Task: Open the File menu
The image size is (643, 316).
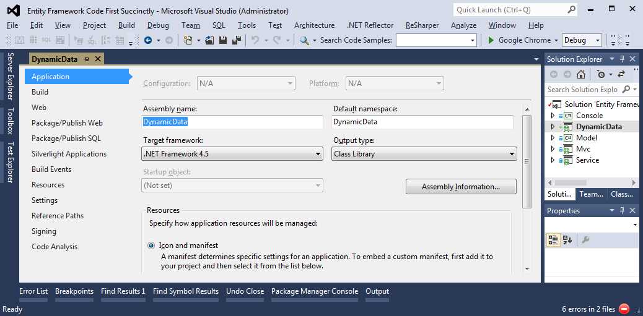Action: click(x=12, y=25)
